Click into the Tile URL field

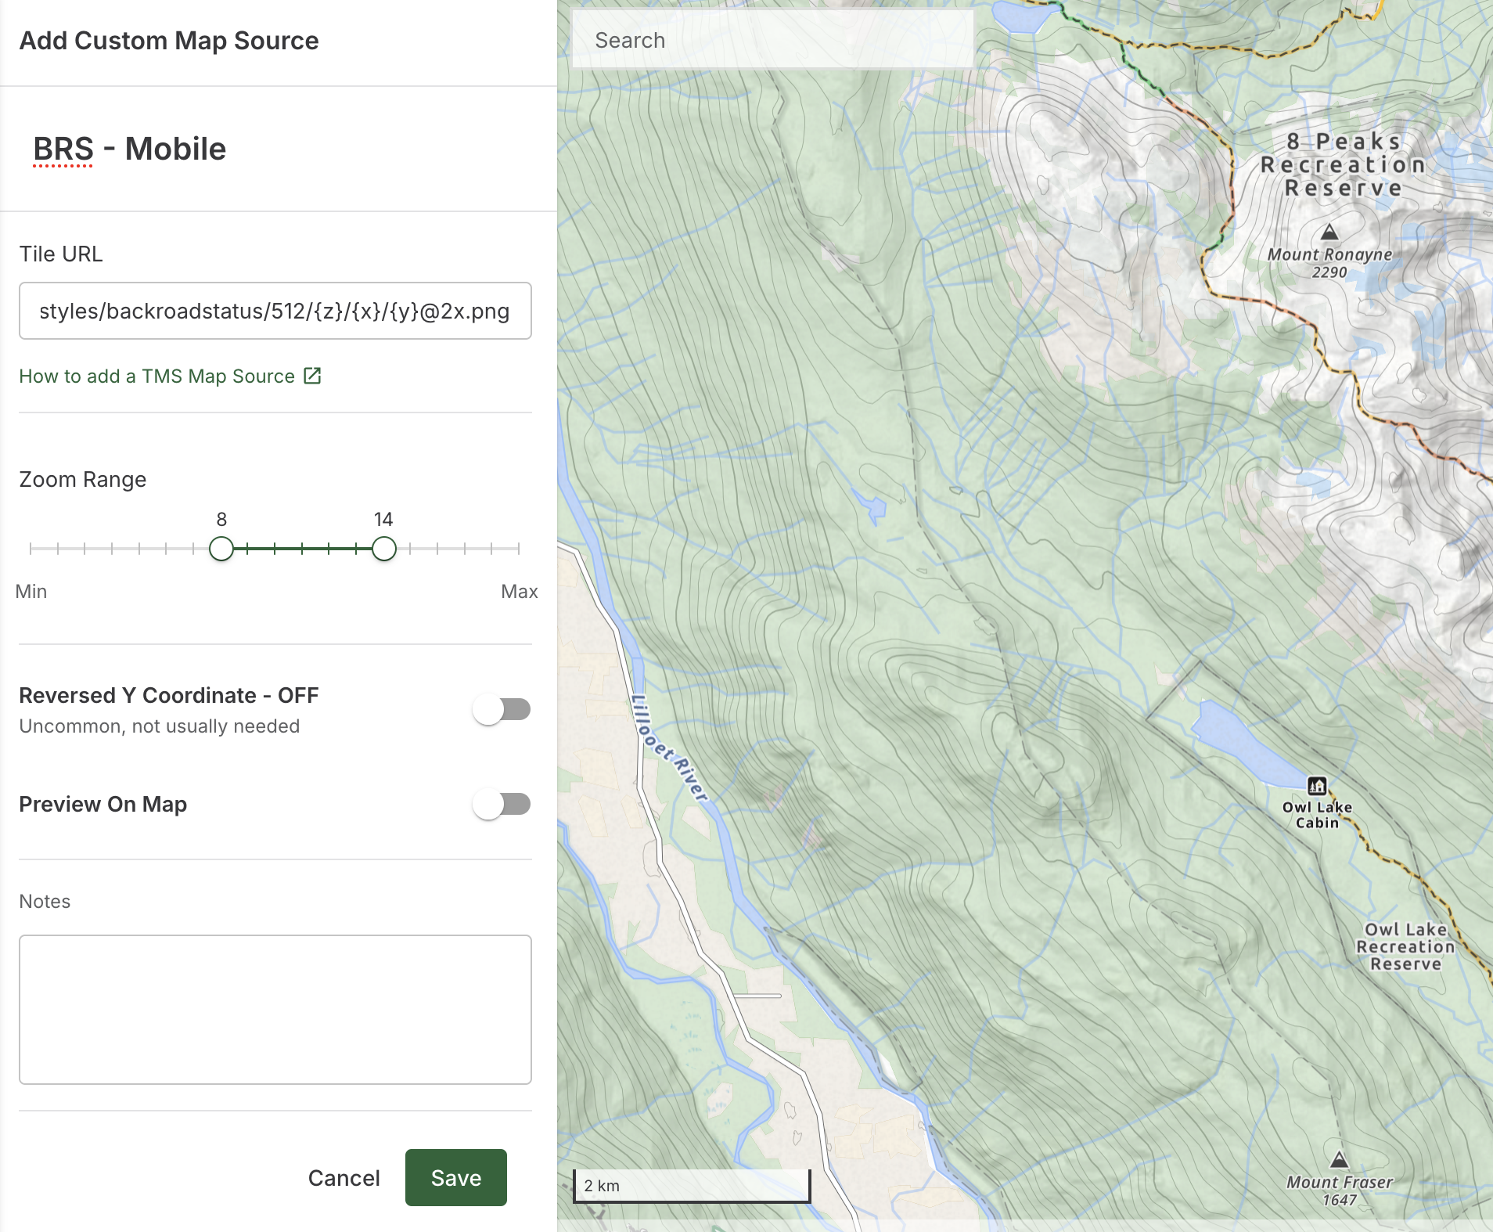275,311
